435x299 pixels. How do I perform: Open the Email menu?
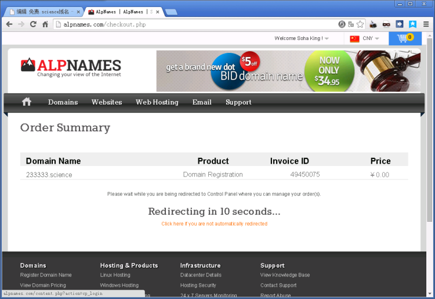tap(202, 102)
